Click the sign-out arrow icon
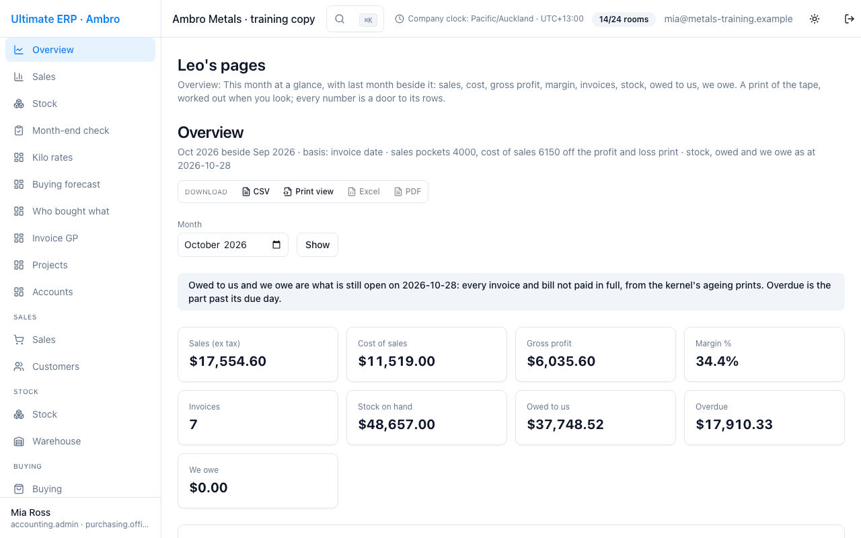 pyautogui.click(x=850, y=19)
